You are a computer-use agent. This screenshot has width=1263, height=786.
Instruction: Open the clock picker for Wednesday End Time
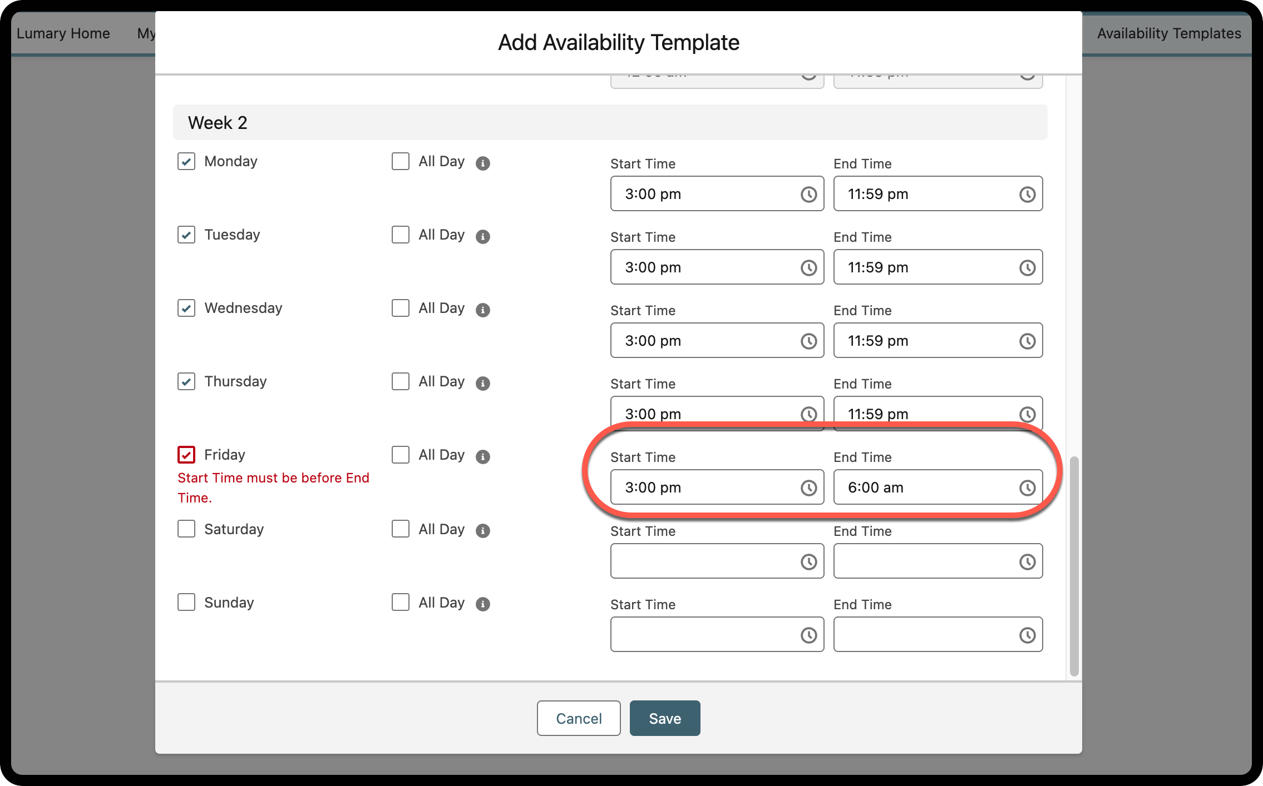[x=1027, y=341]
